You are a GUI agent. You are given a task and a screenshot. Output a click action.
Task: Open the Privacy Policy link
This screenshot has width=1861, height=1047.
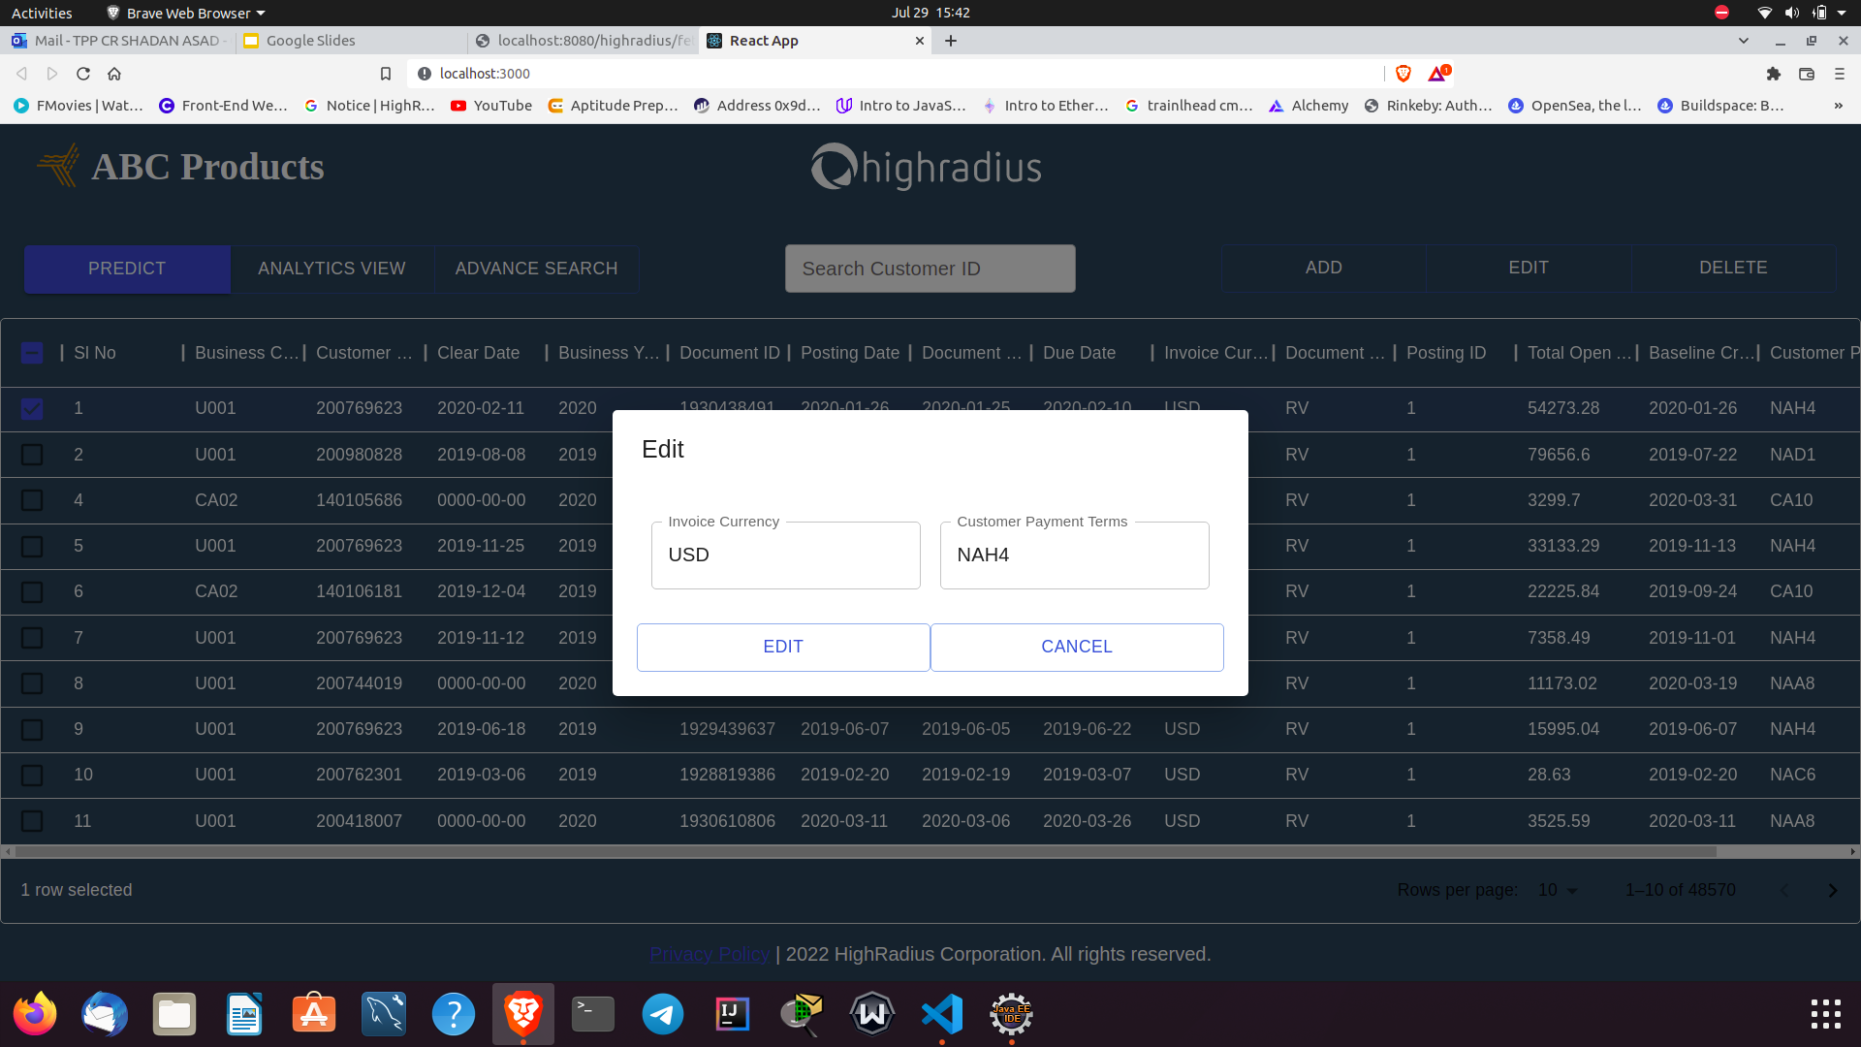709,954
